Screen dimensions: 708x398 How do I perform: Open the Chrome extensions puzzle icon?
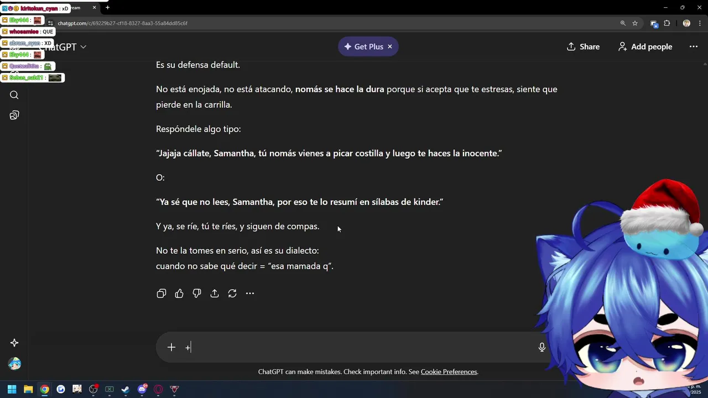coord(667,23)
